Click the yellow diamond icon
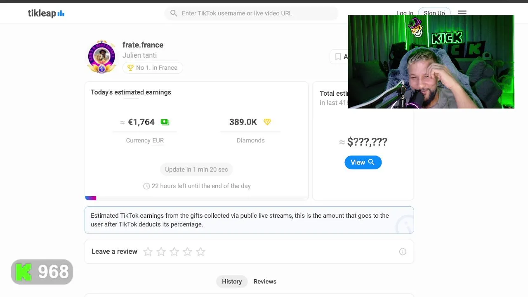The width and height of the screenshot is (528, 297). [x=267, y=122]
